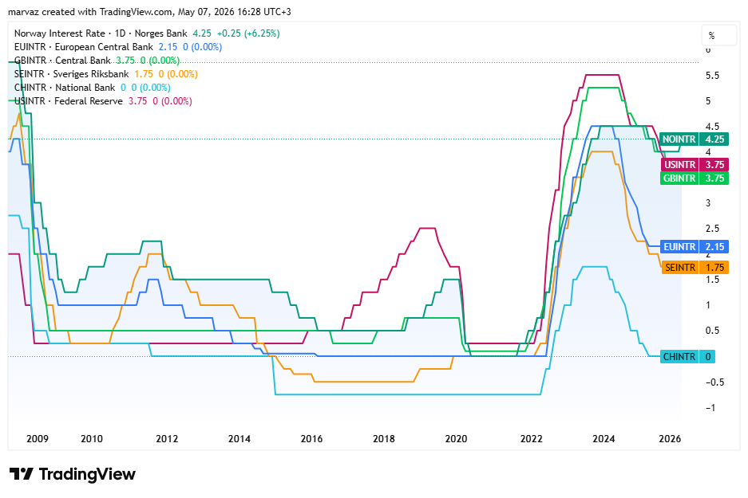Click the Norway rate value 4.25 in legend

coord(202,33)
